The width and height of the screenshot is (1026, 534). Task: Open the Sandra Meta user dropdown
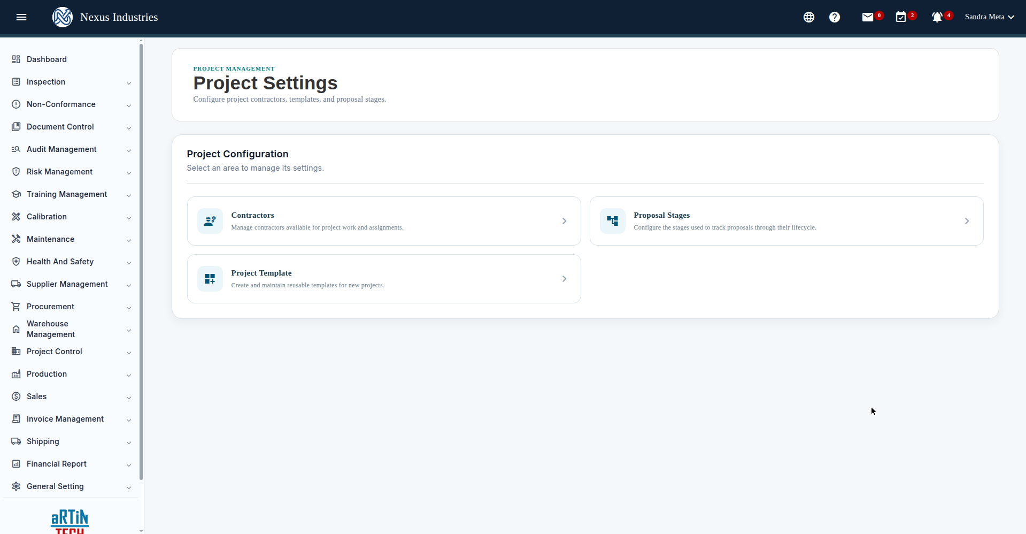989,17
